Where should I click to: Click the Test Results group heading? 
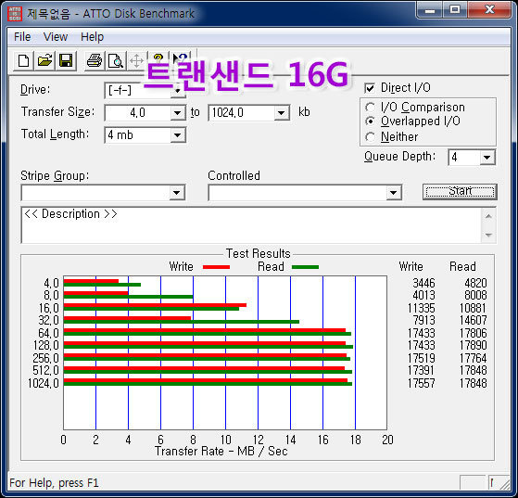[258, 253]
